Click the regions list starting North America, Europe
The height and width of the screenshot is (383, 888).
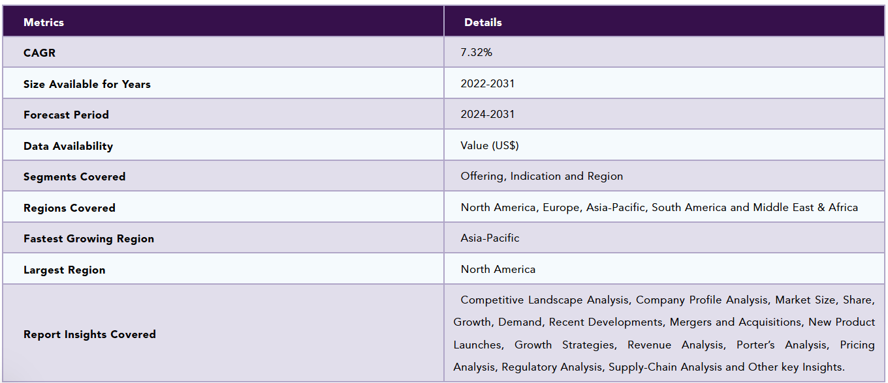coord(659,207)
